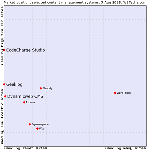Click the Joomla red data point
The width and height of the screenshot is (150, 150).
tap(24, 102)
